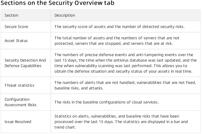The height and width of the screenshot is (134, 202).
Task: Click Security Detection And Defense Capabilities cell
Action: [x=25, y=63]
